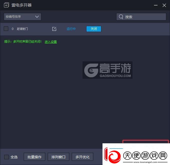Click the 搜索 search field
Screen dimensions: 170x165
point(141,17)
